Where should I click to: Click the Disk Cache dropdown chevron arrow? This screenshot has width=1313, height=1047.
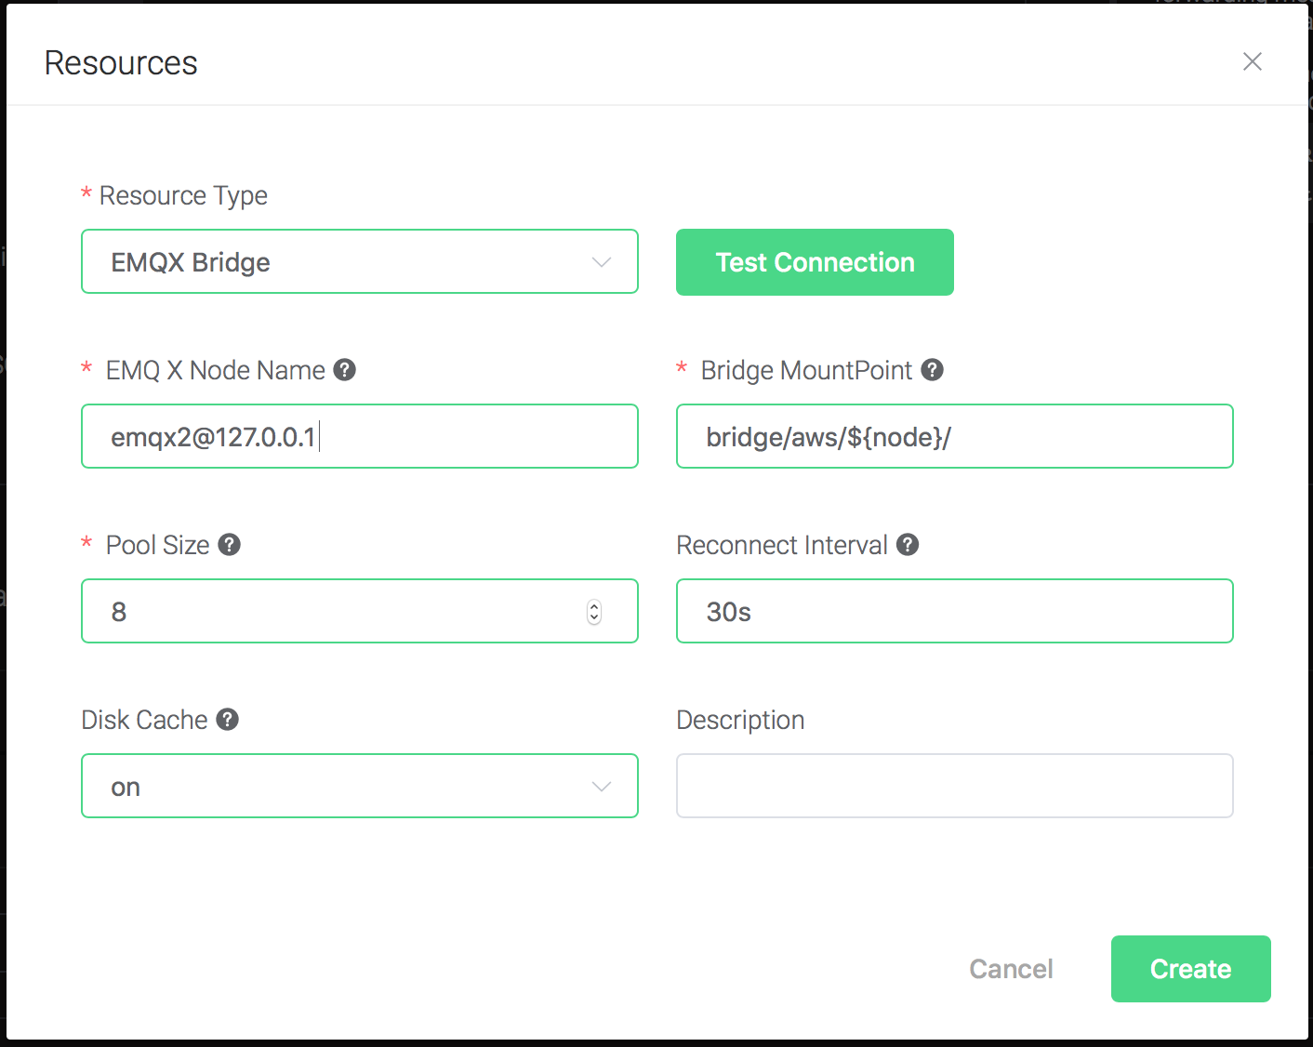tap(602, 787)
